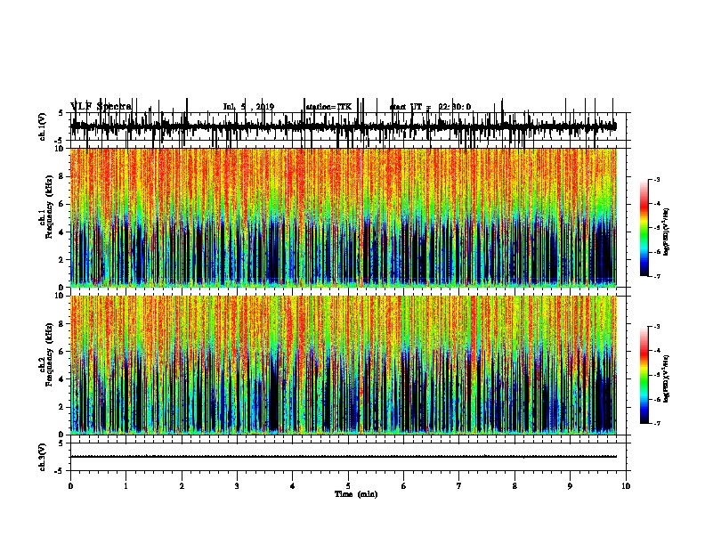Click time axis tick label 9
Image resolution: width=705 pixels, height=545 pixels.
point(570,486)
